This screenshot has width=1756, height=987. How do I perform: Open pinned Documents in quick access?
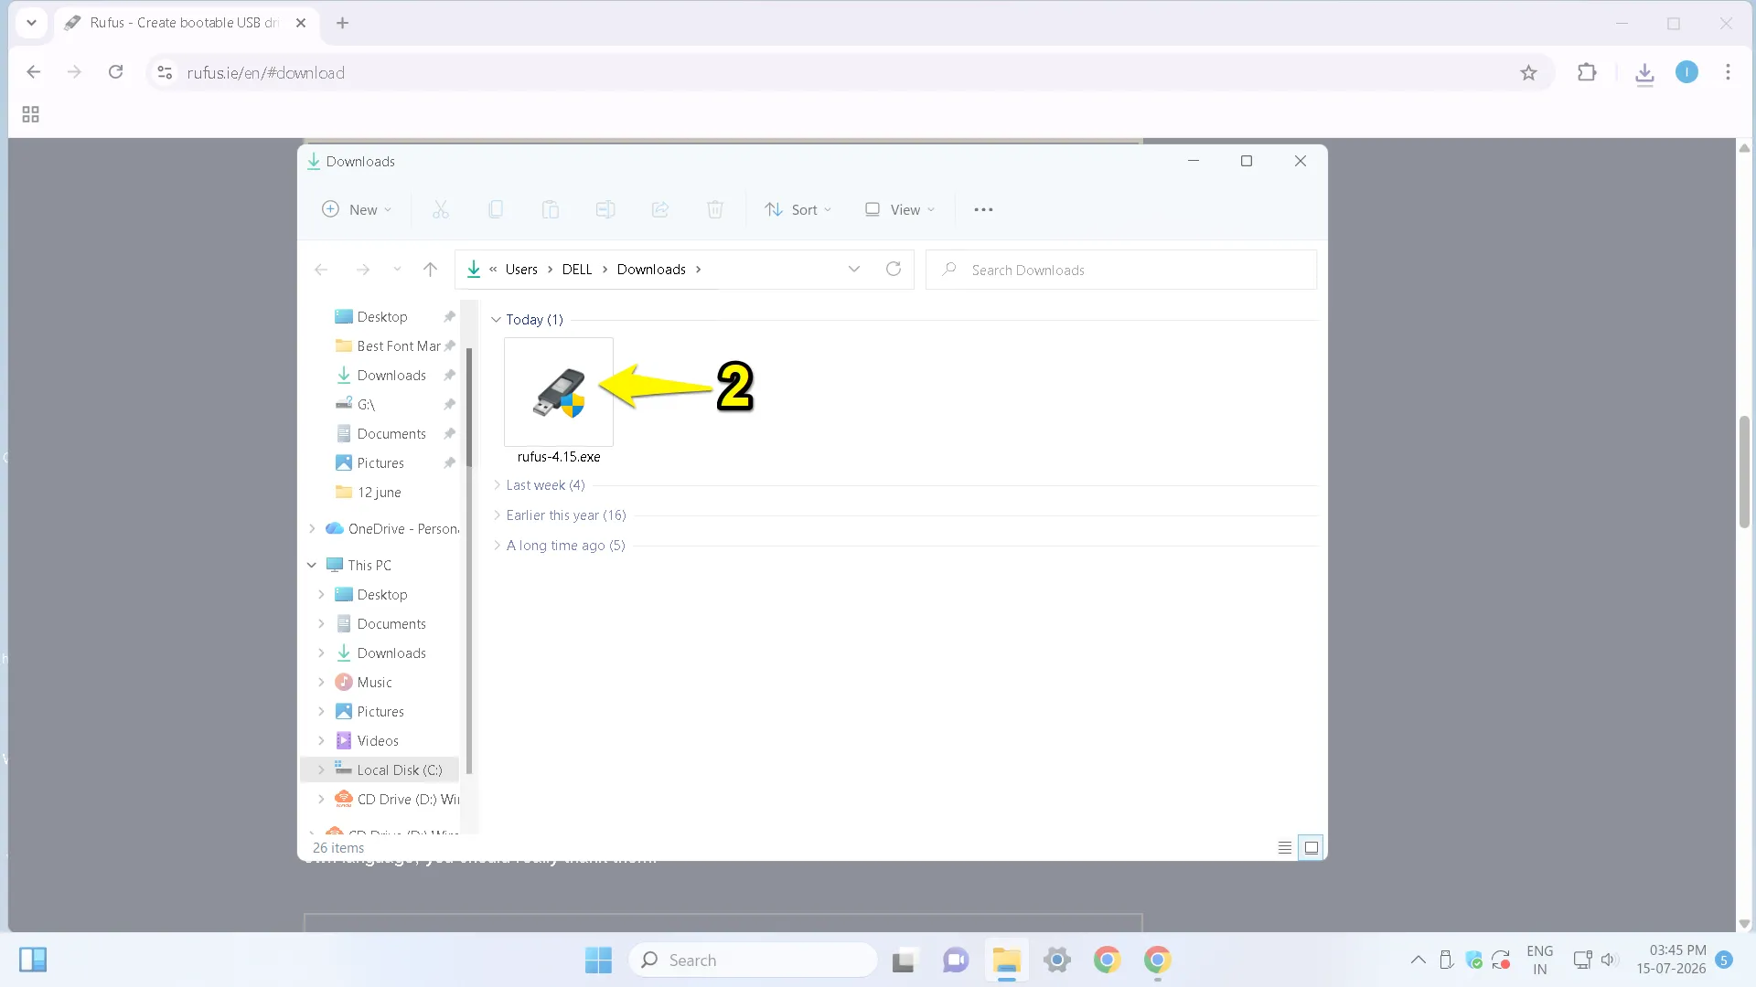click(x=391, y=433)
